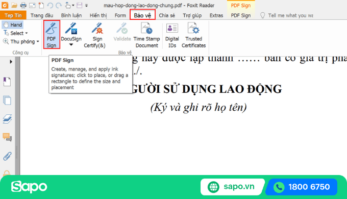Save the document using the disk icon
This screenshot has width=347, height=199.
(79, 5)
